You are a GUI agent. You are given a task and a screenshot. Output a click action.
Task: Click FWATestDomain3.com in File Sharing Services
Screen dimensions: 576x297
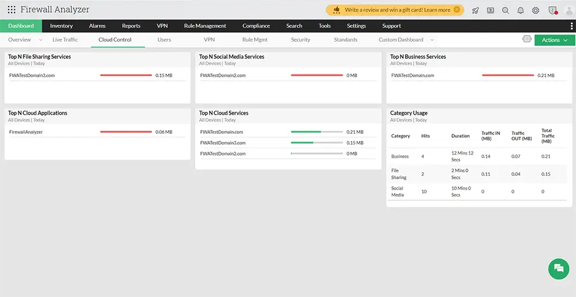tap(32, 76)
